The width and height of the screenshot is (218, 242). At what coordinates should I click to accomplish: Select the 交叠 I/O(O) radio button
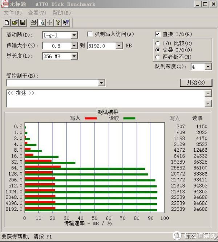158,50
